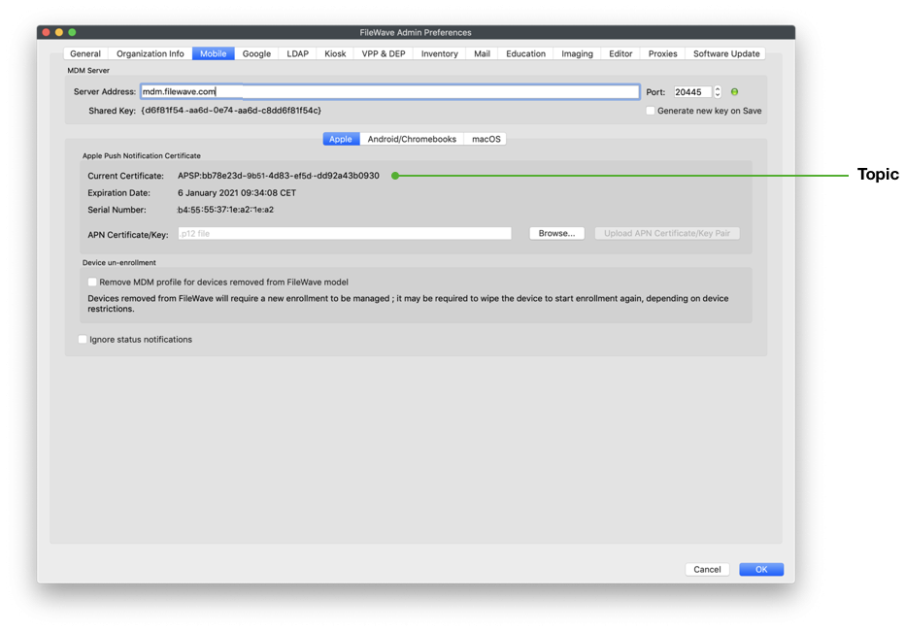Switch to the Kiosk tab
The height and width of the screenshot is (632, 905).
click(335, 53)
